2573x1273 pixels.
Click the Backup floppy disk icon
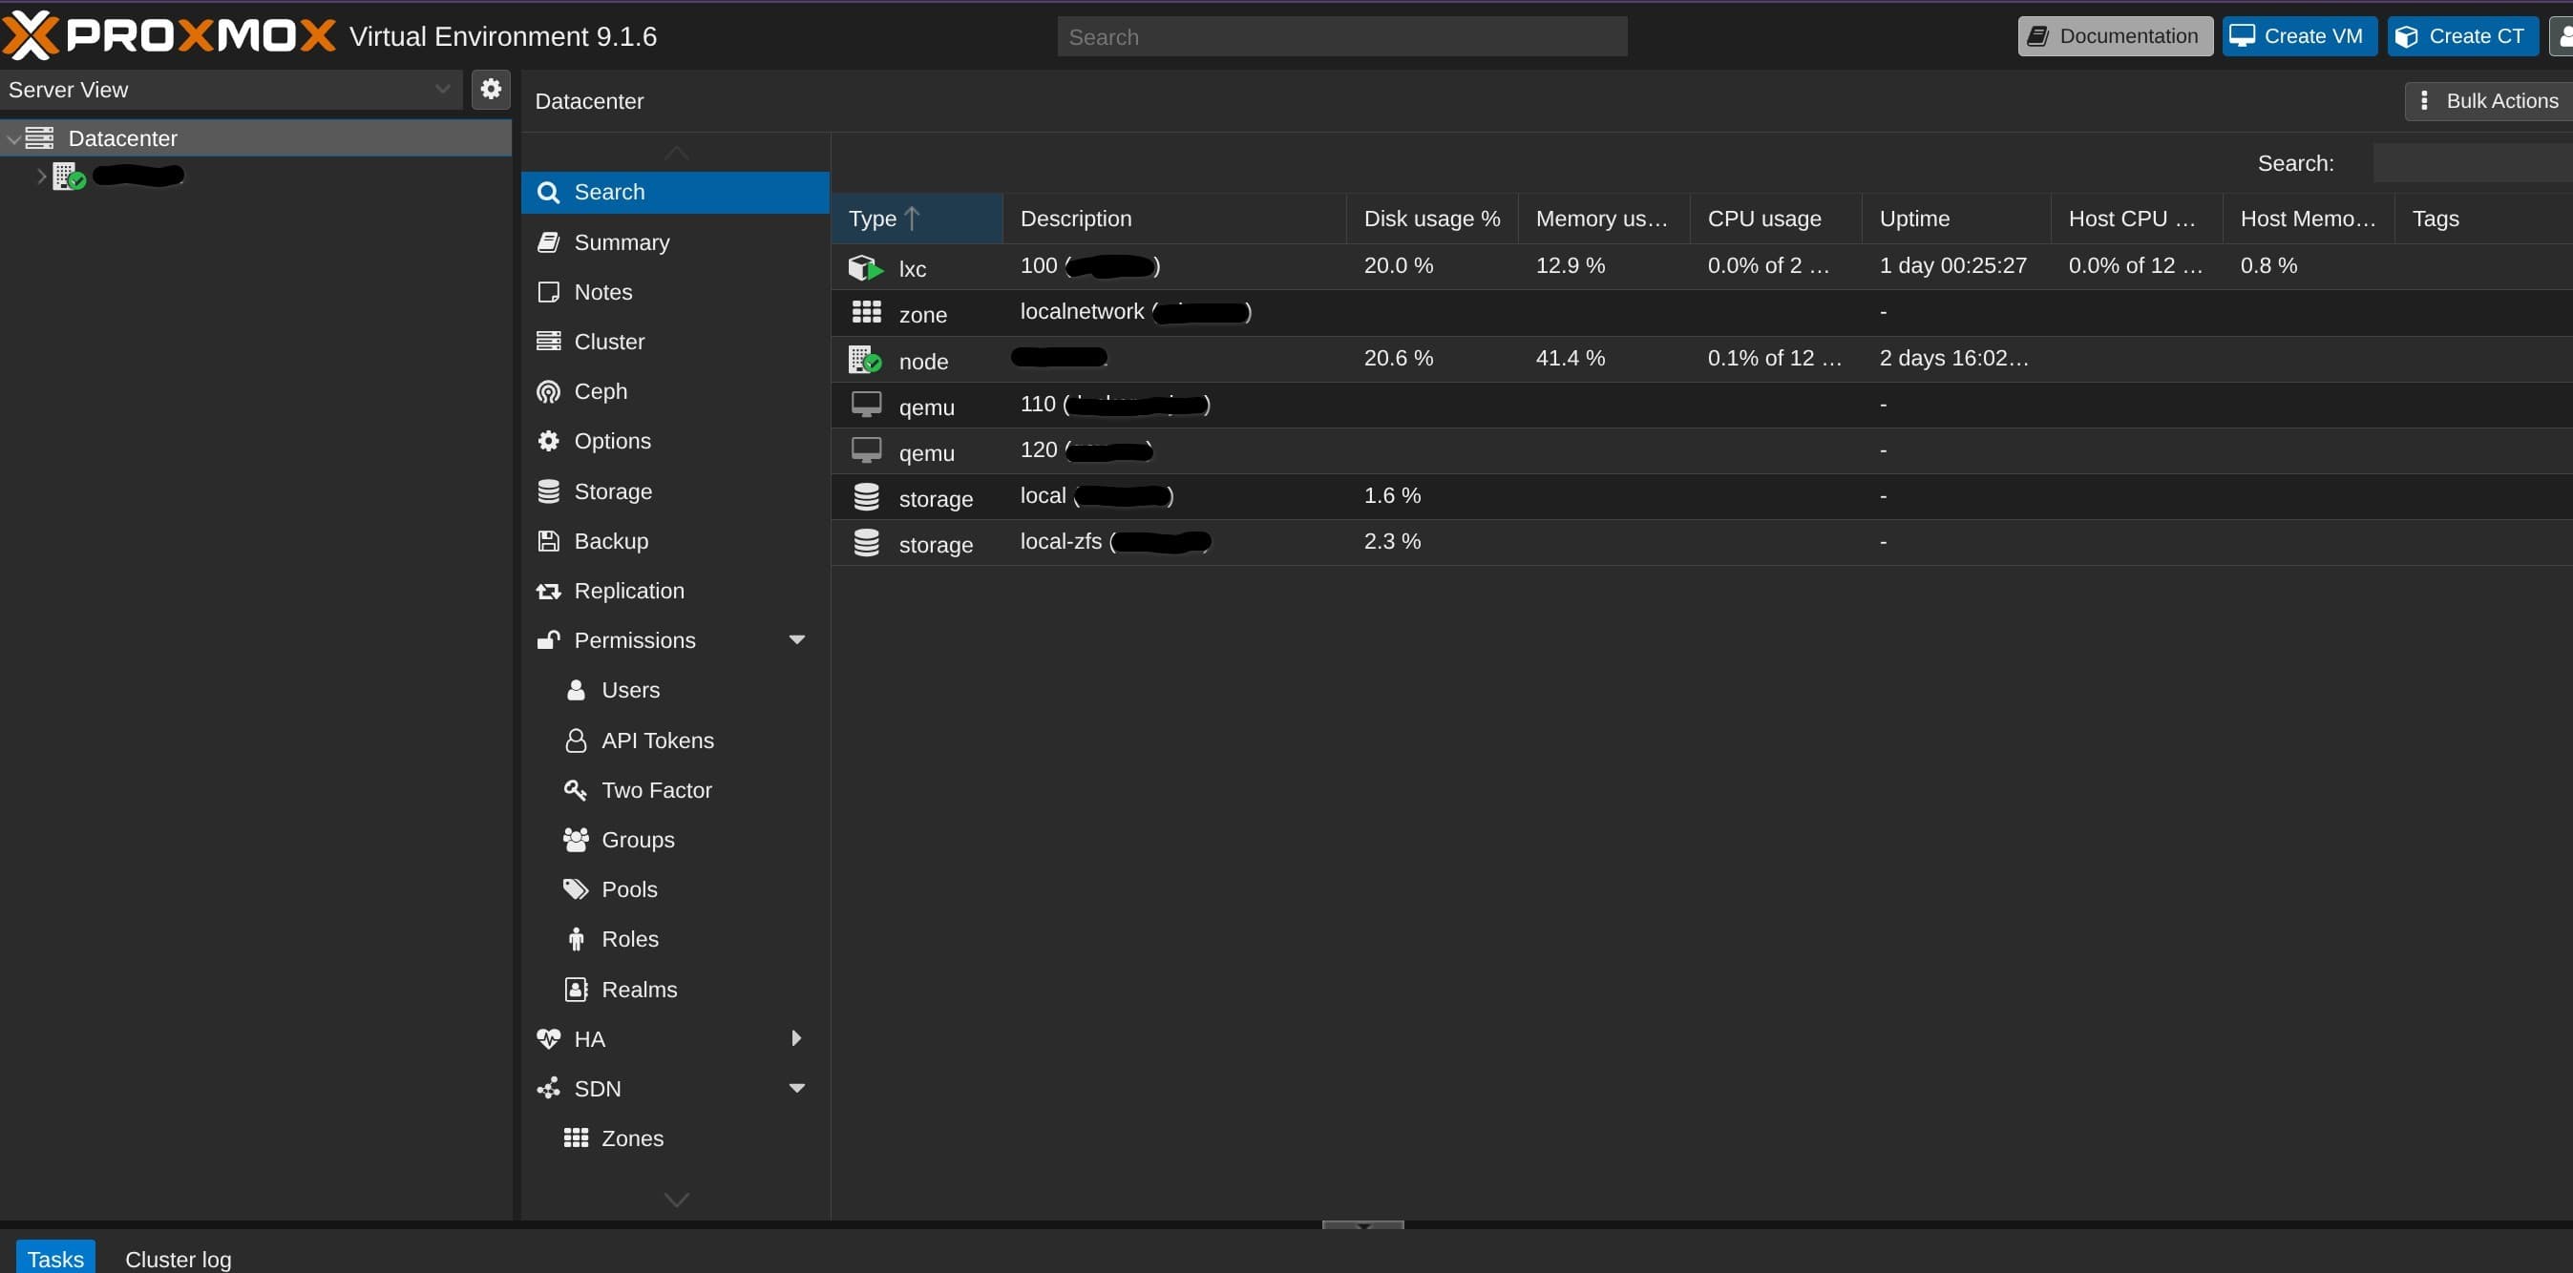tap(548, 540)
